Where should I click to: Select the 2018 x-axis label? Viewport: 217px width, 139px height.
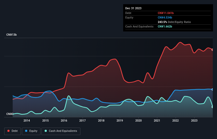(x=101, y=121)
